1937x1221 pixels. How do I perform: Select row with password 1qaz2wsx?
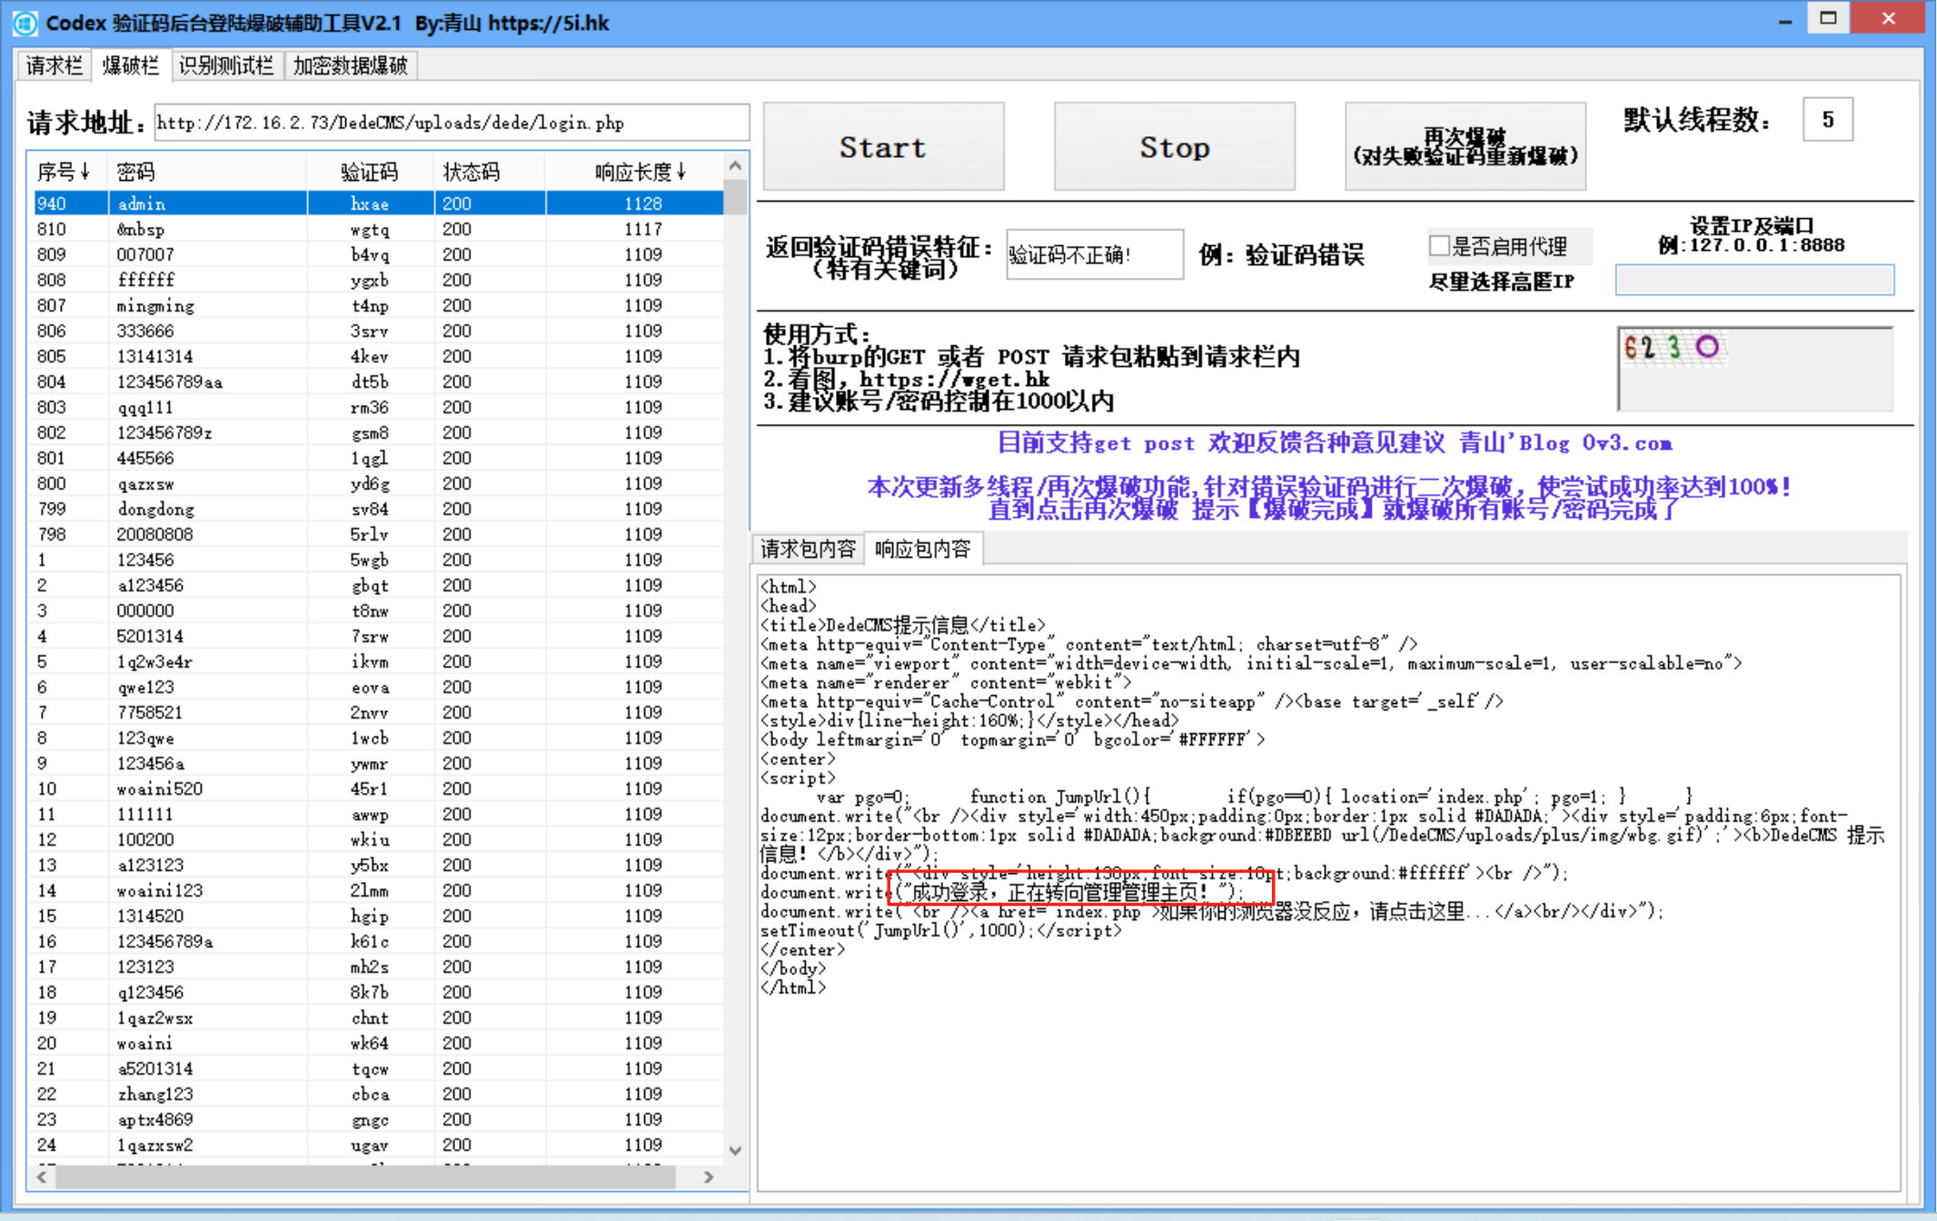click(x=379, y=1017)
